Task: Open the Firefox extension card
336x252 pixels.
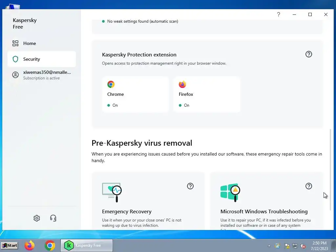Action: pyautogui.click(x=207, y=94)
